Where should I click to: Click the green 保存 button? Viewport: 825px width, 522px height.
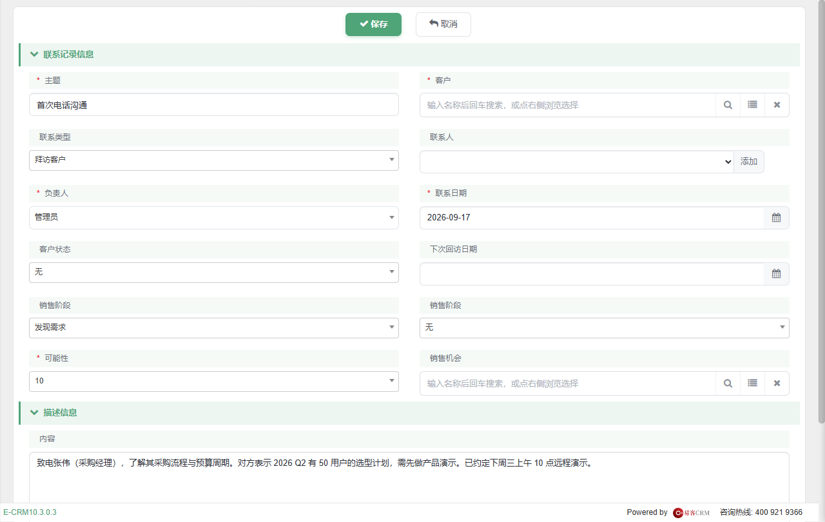coord(373,24)
